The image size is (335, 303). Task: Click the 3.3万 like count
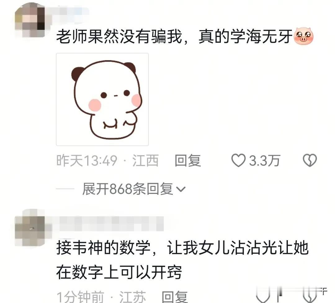point(265,160)
